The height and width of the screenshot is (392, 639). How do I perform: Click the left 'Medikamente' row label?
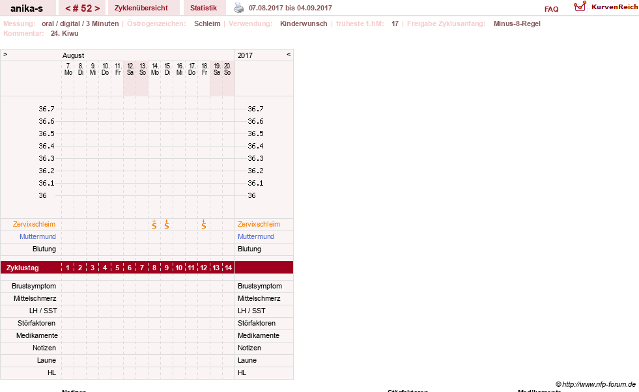click(37, 335)
